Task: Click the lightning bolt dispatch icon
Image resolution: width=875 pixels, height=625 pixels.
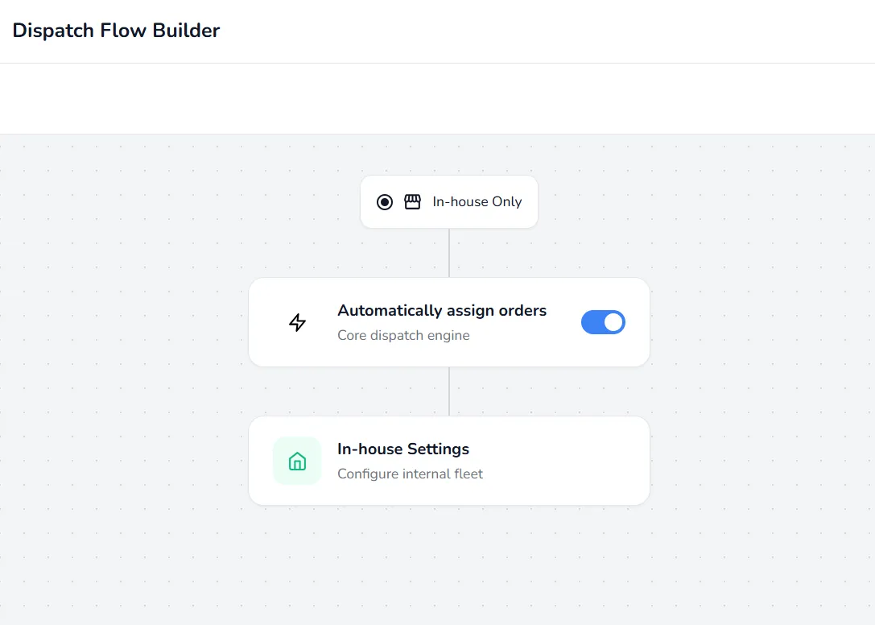Action: tap(297, 322)
